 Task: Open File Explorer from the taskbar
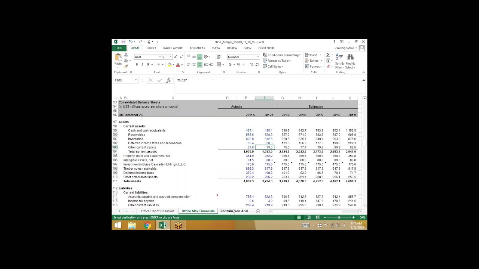tap(132, 225)
